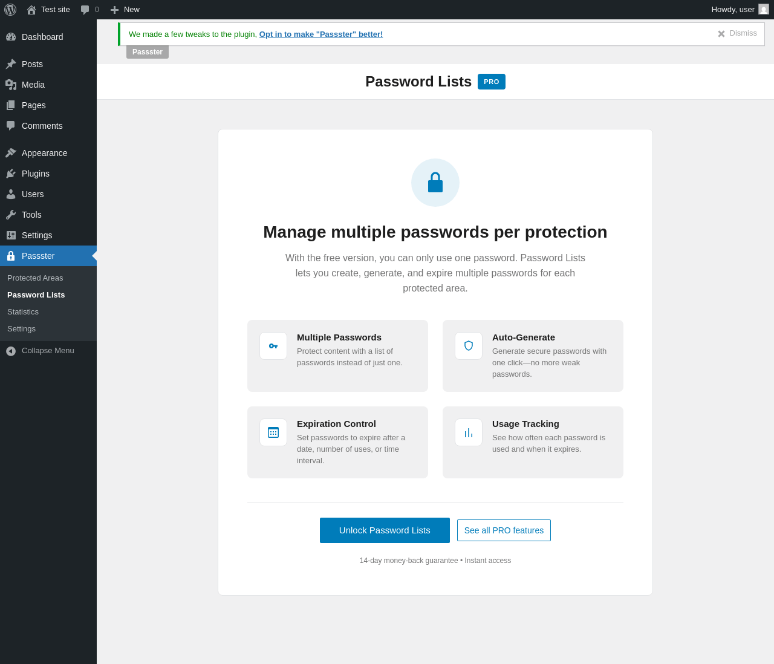Click the shield icon for Auto-Generate
Screen dimensions: 774x664
[469, 346]
